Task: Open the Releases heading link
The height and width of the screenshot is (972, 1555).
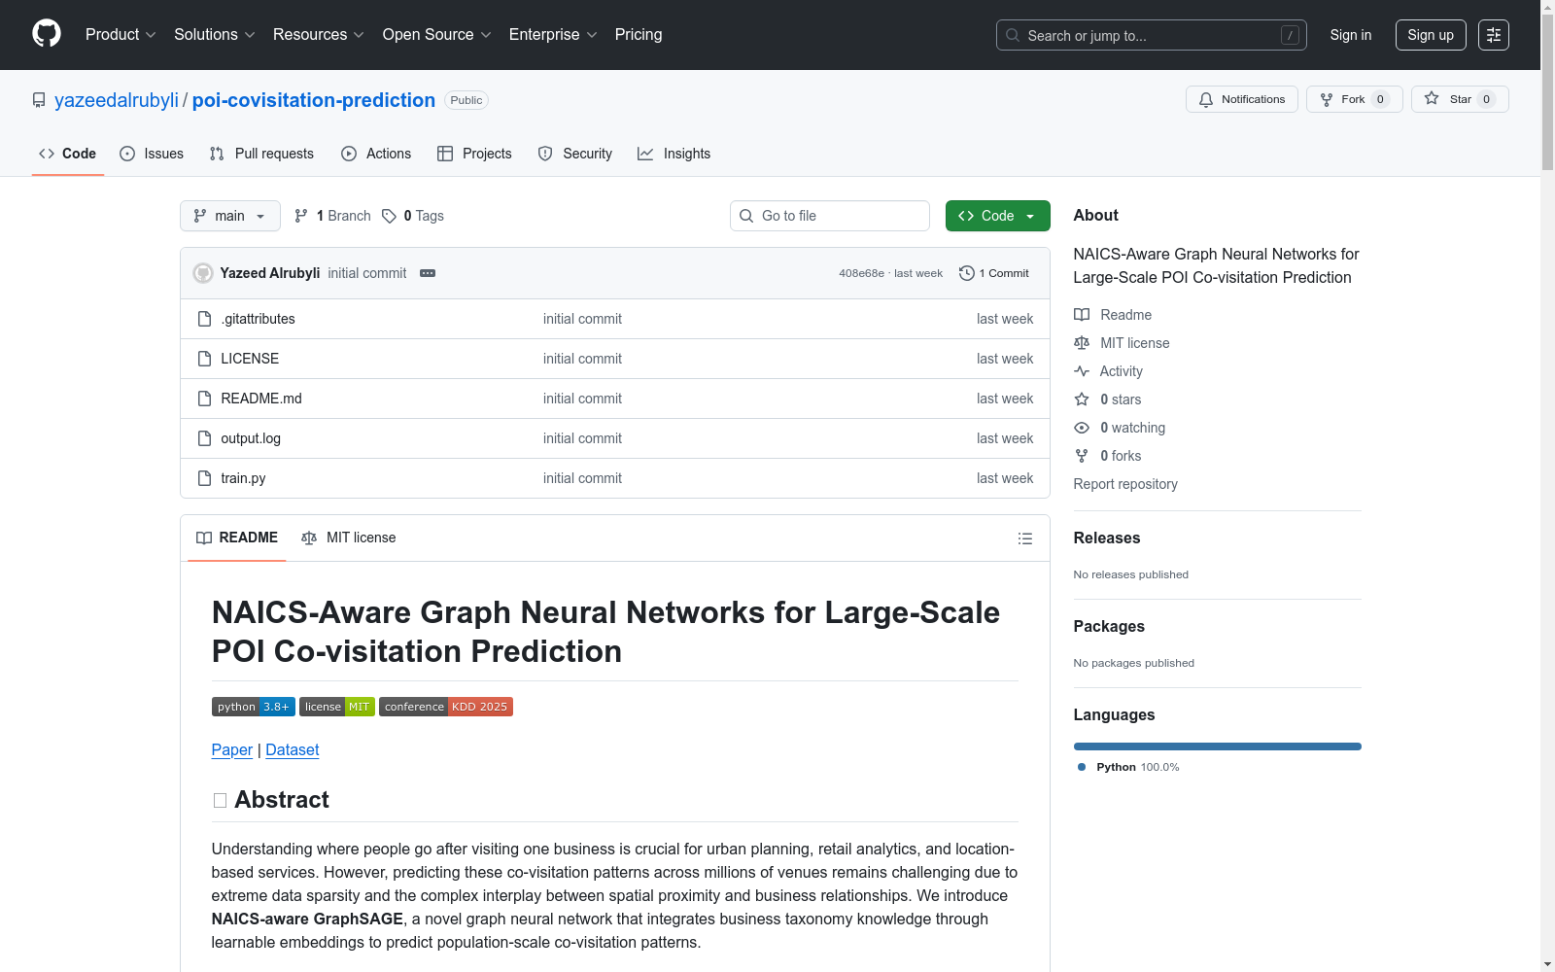Action: point(1107,538)
